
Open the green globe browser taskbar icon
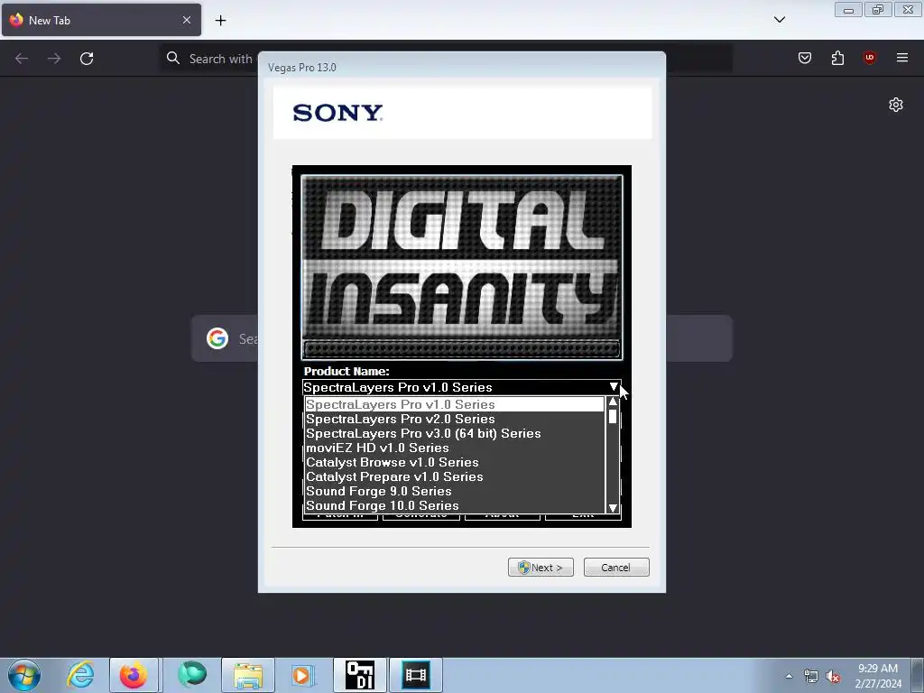tap(192, 675)
